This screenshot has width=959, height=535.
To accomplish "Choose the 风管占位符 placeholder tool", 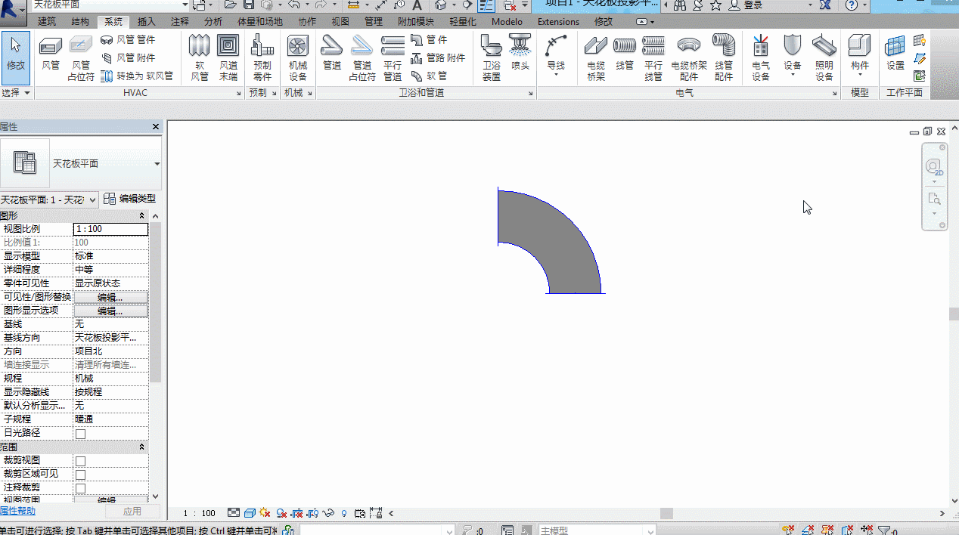I will [81, 58].
